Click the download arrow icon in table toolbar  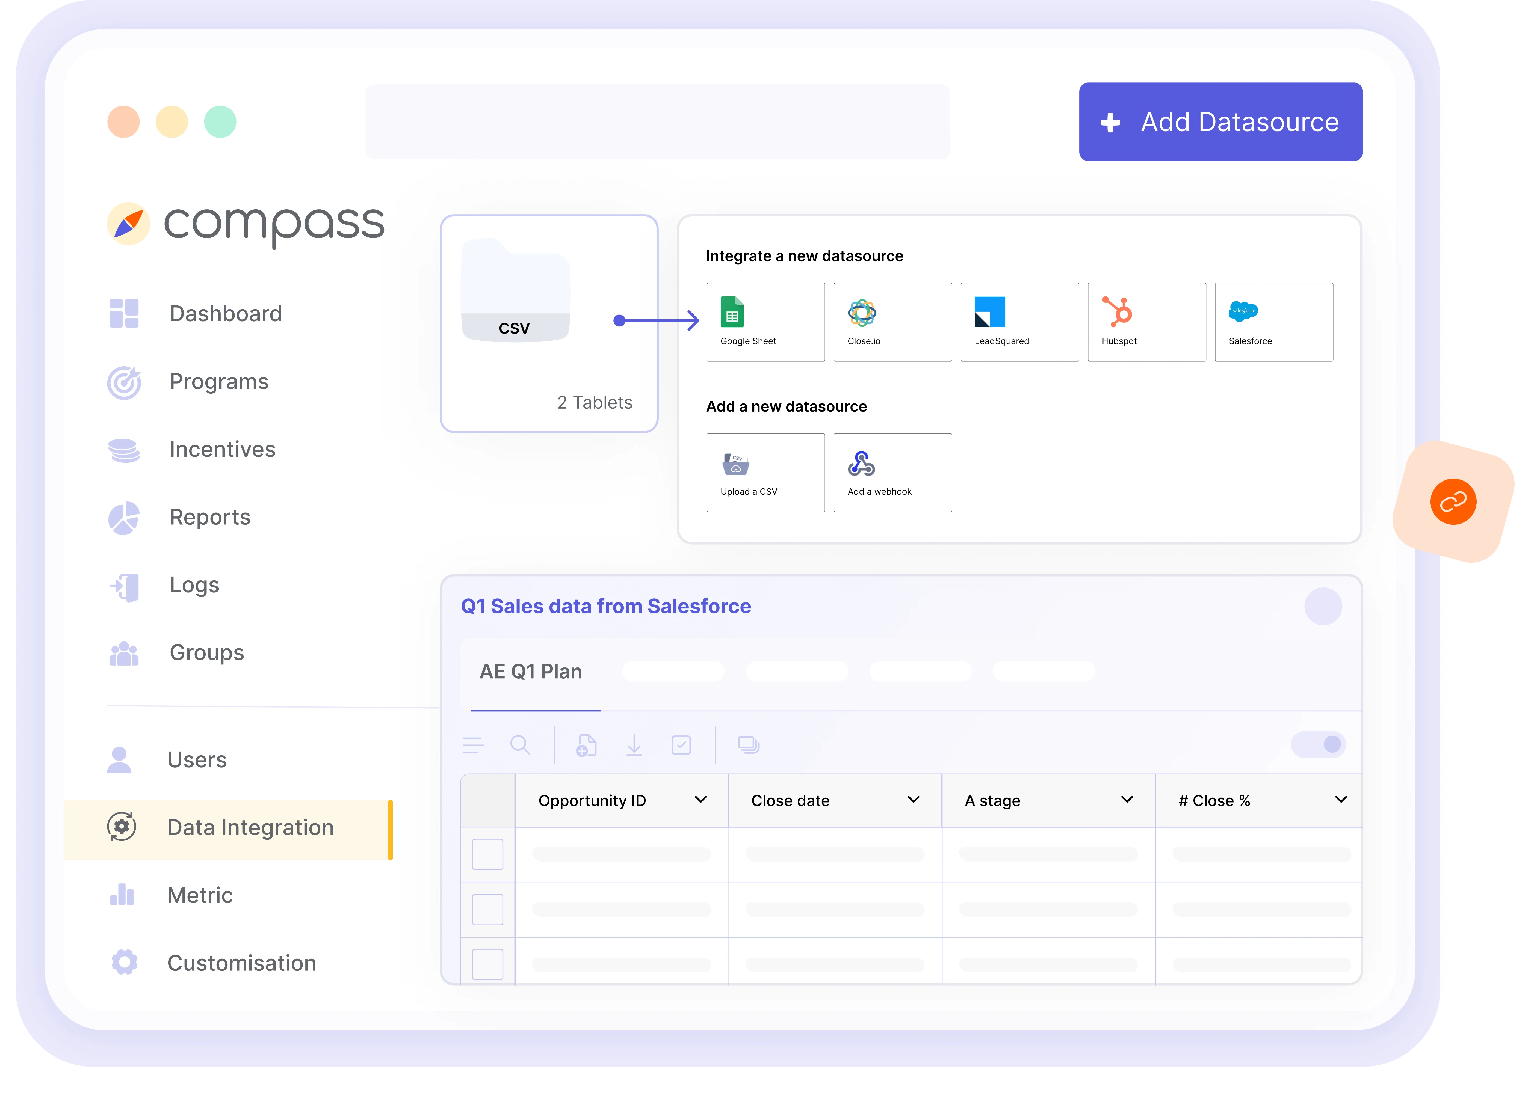(634, 745)
